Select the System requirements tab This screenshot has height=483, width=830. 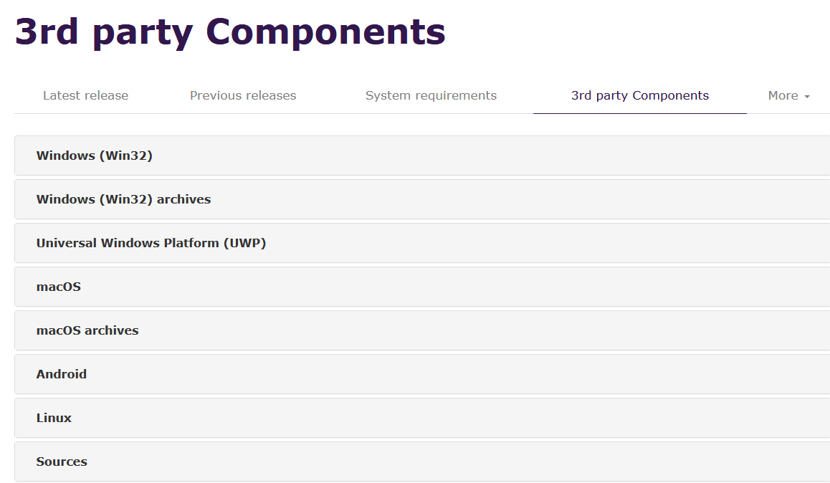pyautogui.click(x=431, y=95)
